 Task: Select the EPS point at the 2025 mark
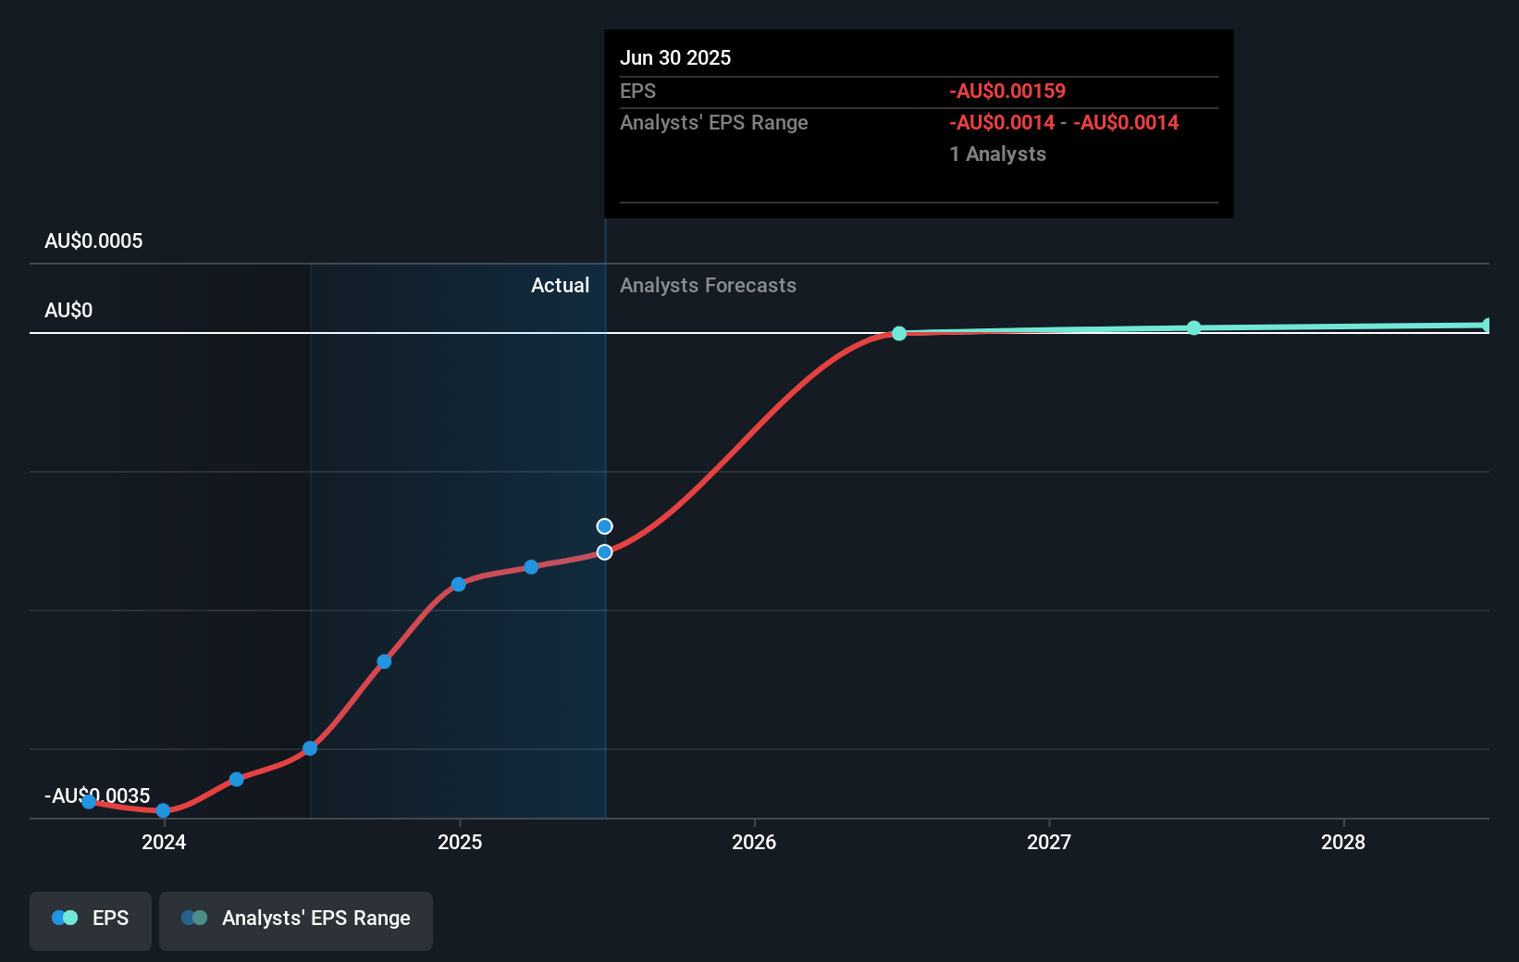coord(459,584)
